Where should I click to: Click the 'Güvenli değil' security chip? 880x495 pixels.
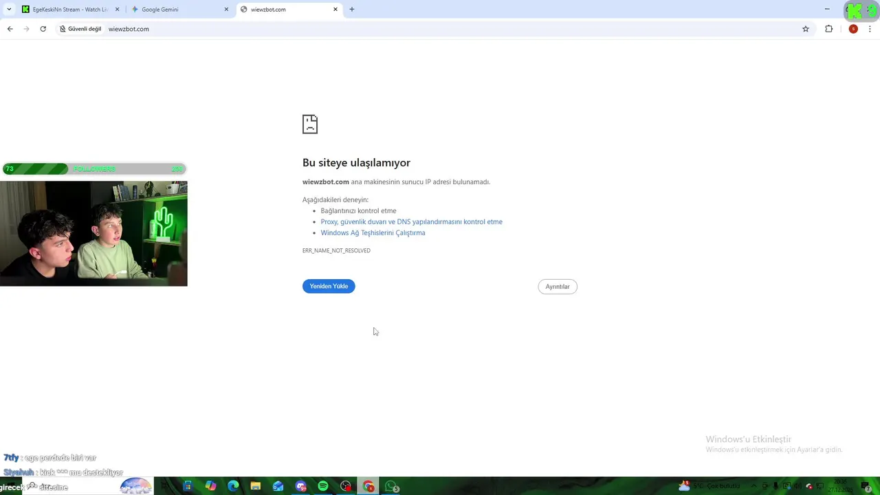(x=80, y=29)
